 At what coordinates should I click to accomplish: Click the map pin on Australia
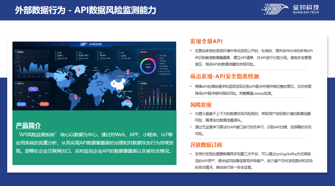tap(128, 101)
